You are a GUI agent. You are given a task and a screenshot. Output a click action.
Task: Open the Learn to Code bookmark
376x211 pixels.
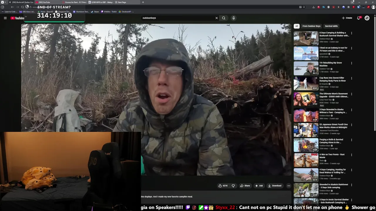pyautogui.click(x=9, y=12)
